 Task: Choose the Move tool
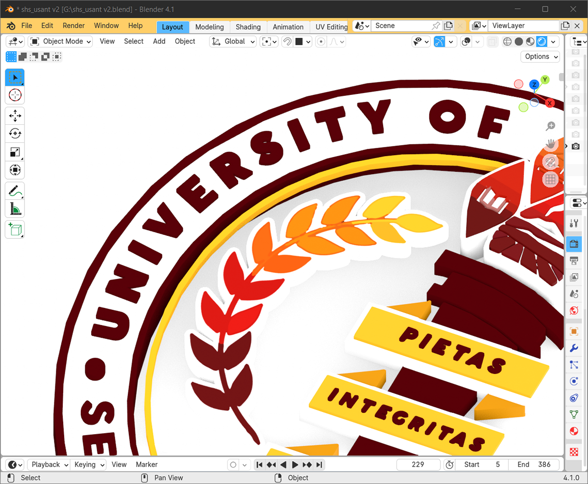(x=15, y=116)
